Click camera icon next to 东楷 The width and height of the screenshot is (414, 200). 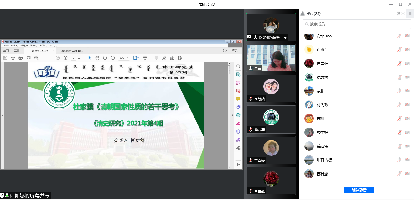click(x=407, y=91)
